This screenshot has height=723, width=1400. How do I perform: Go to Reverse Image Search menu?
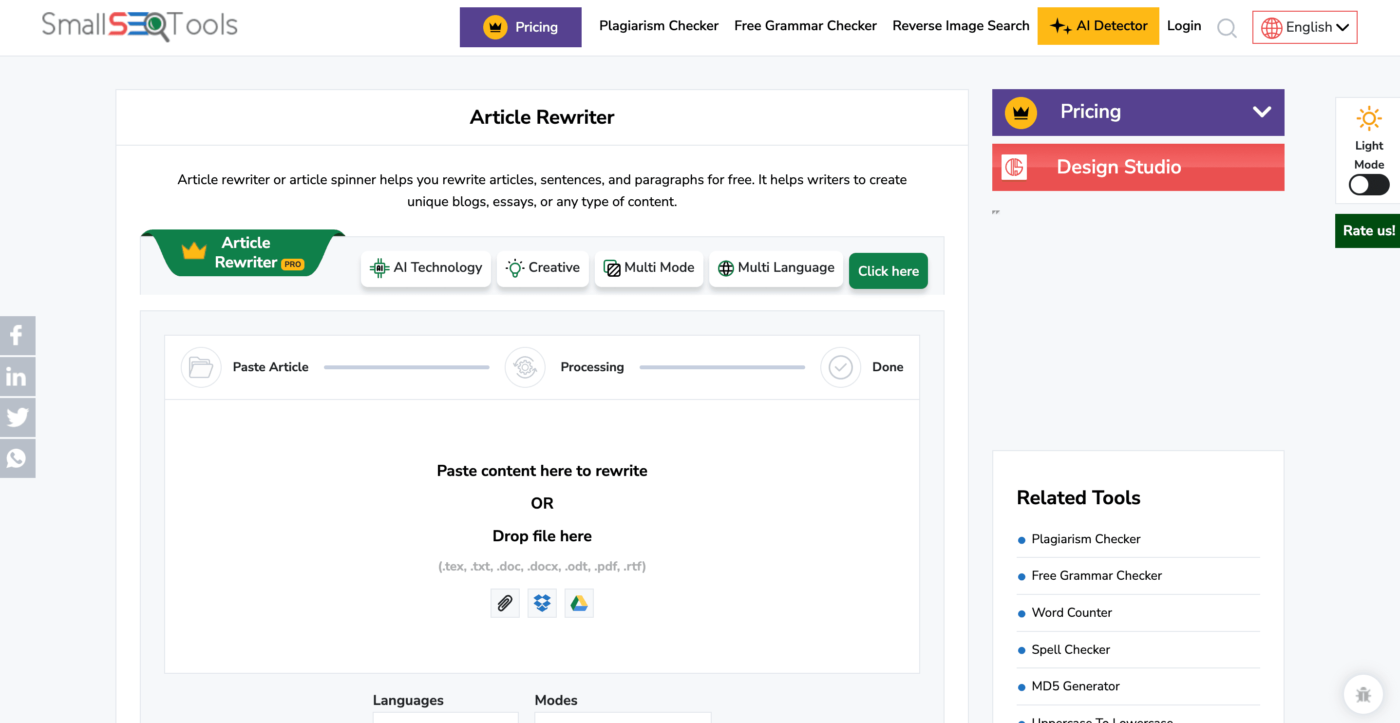[960, 25]
